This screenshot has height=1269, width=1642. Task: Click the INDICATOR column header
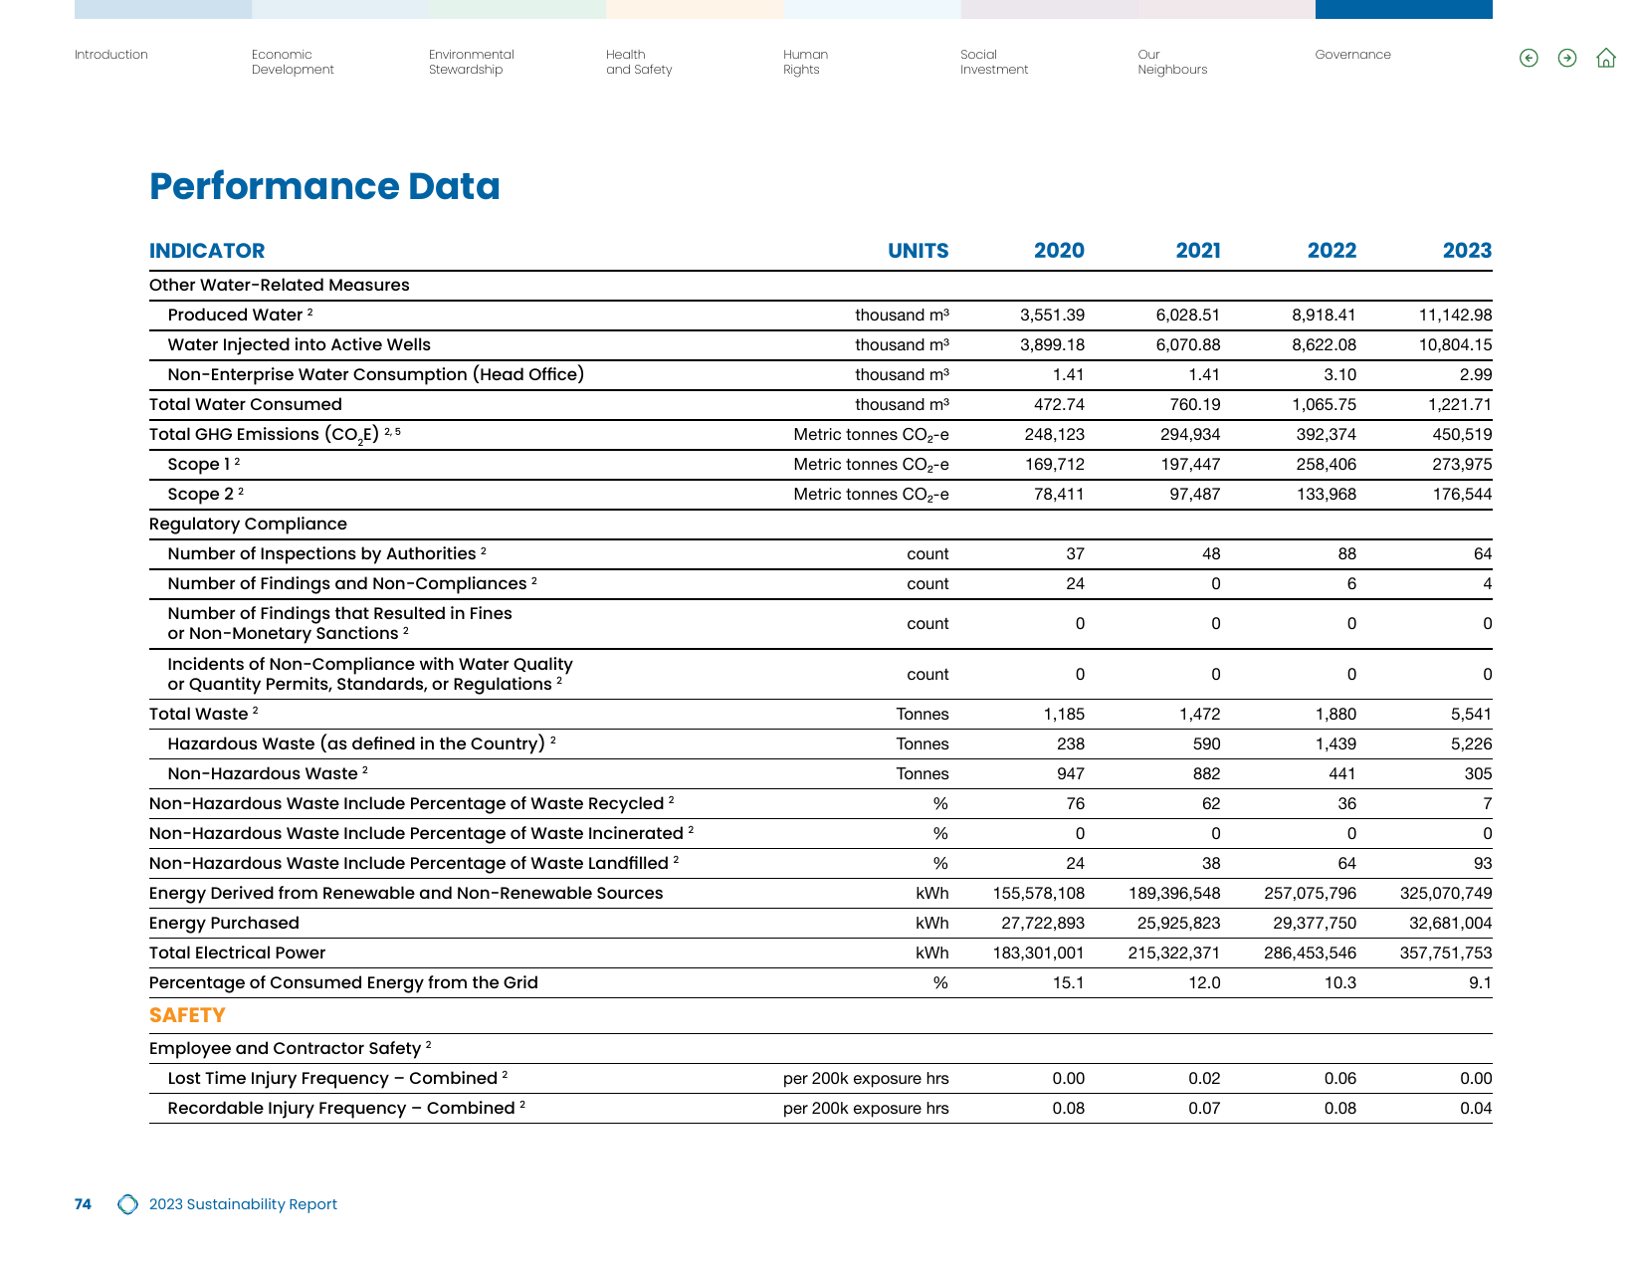[x=207, y=251]
